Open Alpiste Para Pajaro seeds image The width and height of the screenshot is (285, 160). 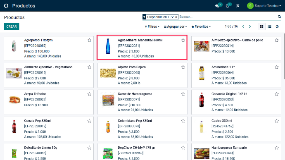[x=108, y=73]
